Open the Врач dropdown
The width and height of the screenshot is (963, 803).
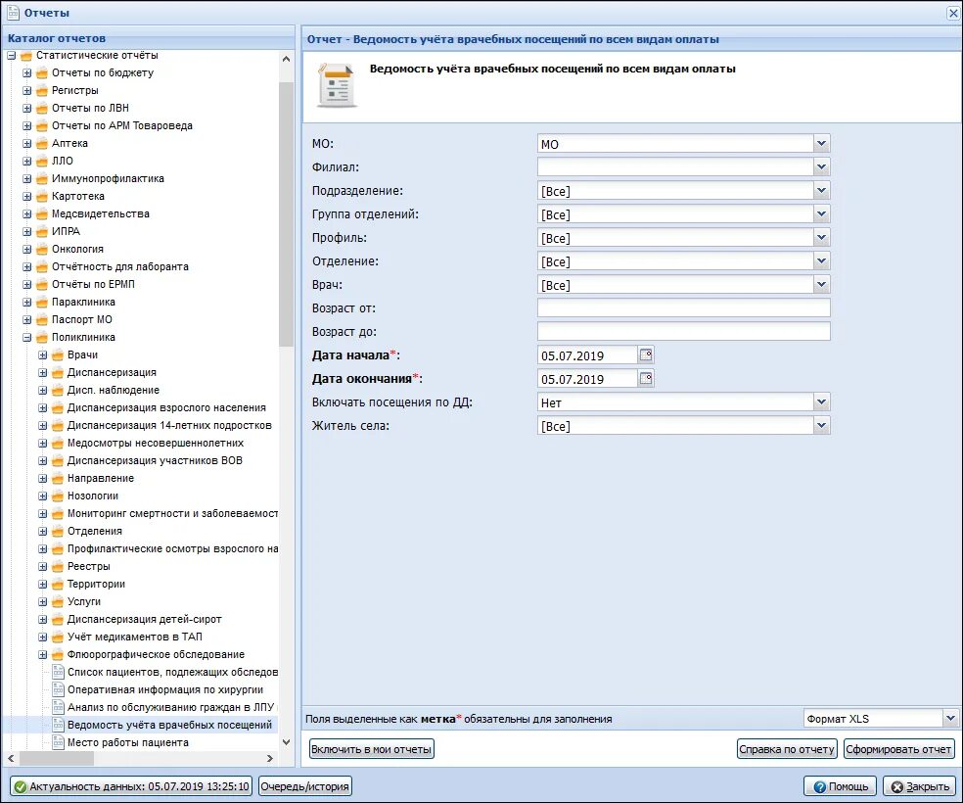click(x=822, y=284)
